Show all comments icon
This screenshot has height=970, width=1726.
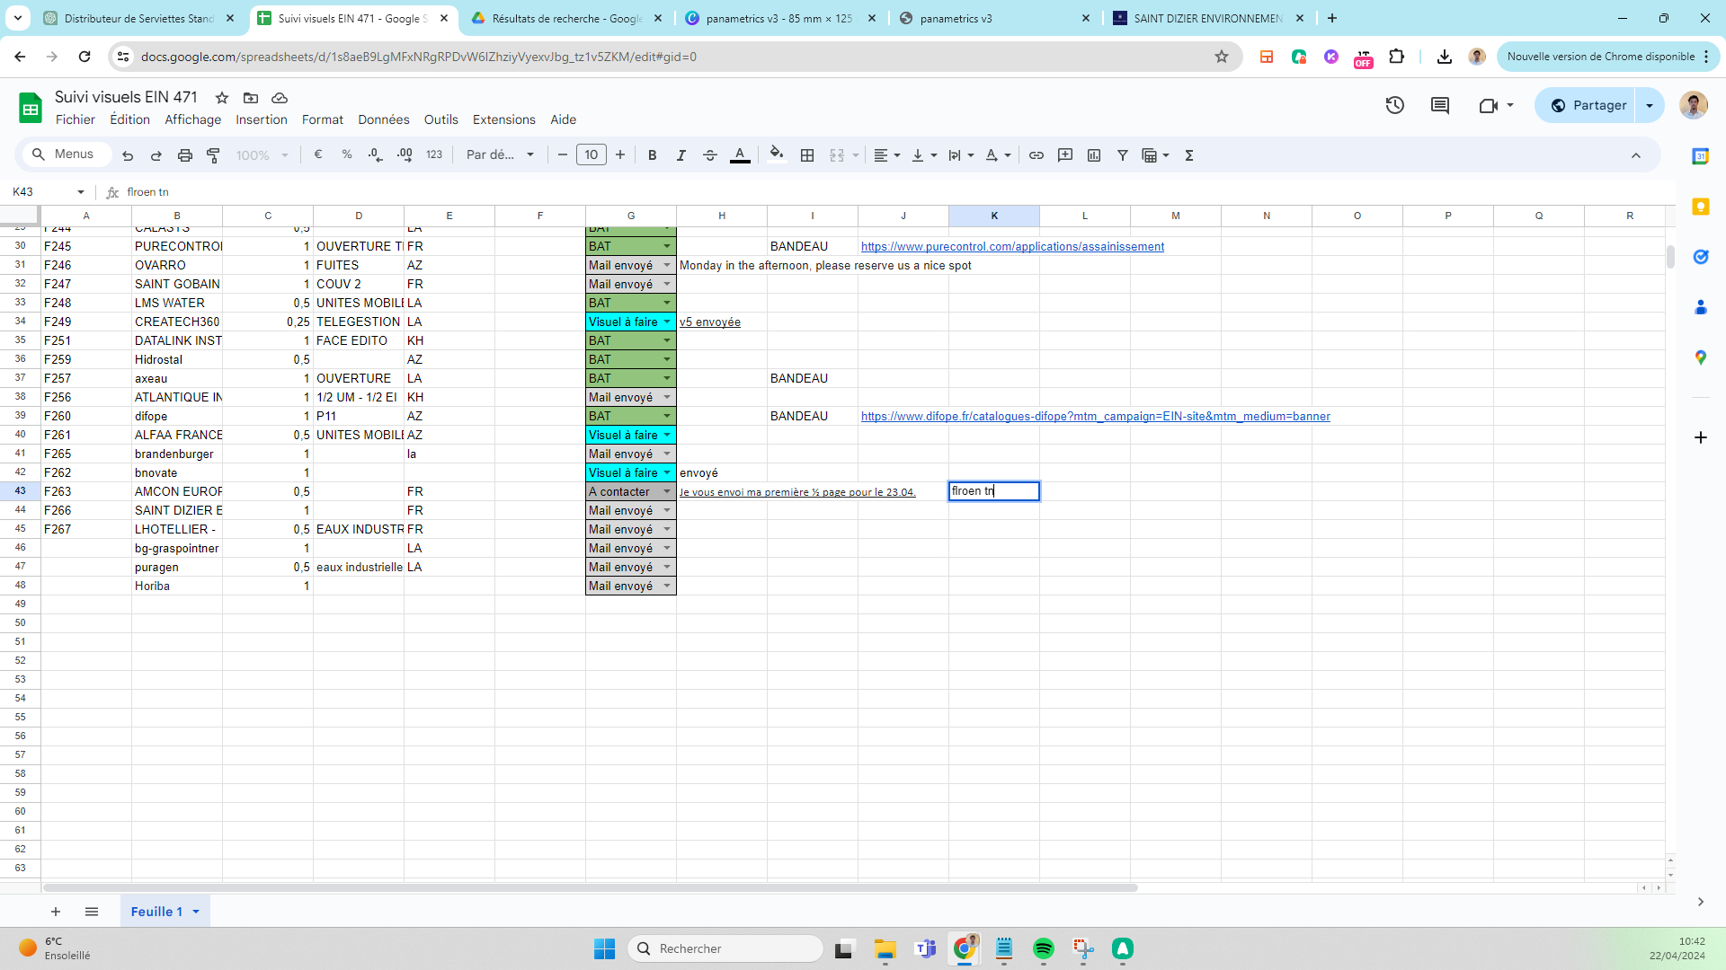click(x=1440, y=105)
